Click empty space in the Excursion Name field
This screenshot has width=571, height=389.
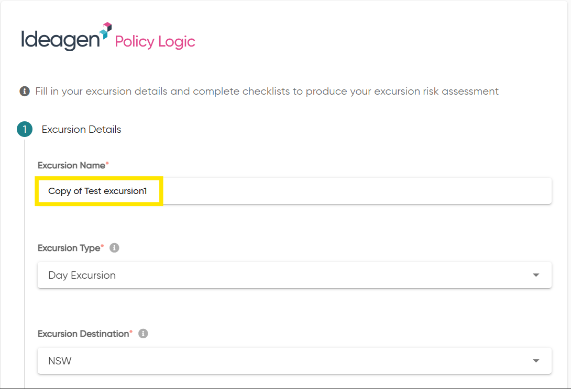[x=357, y=191]
